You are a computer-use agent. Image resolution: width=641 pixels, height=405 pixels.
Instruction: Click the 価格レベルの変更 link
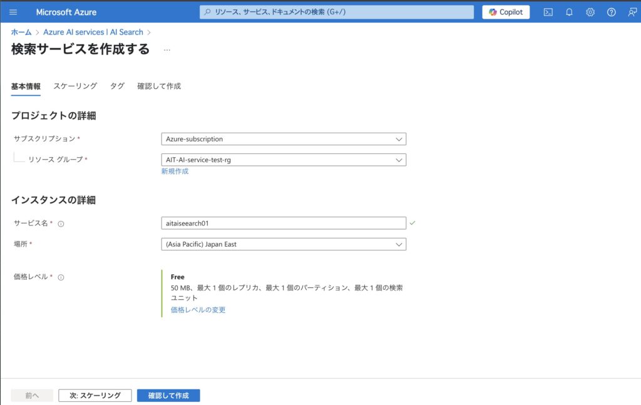pos(198,310)
